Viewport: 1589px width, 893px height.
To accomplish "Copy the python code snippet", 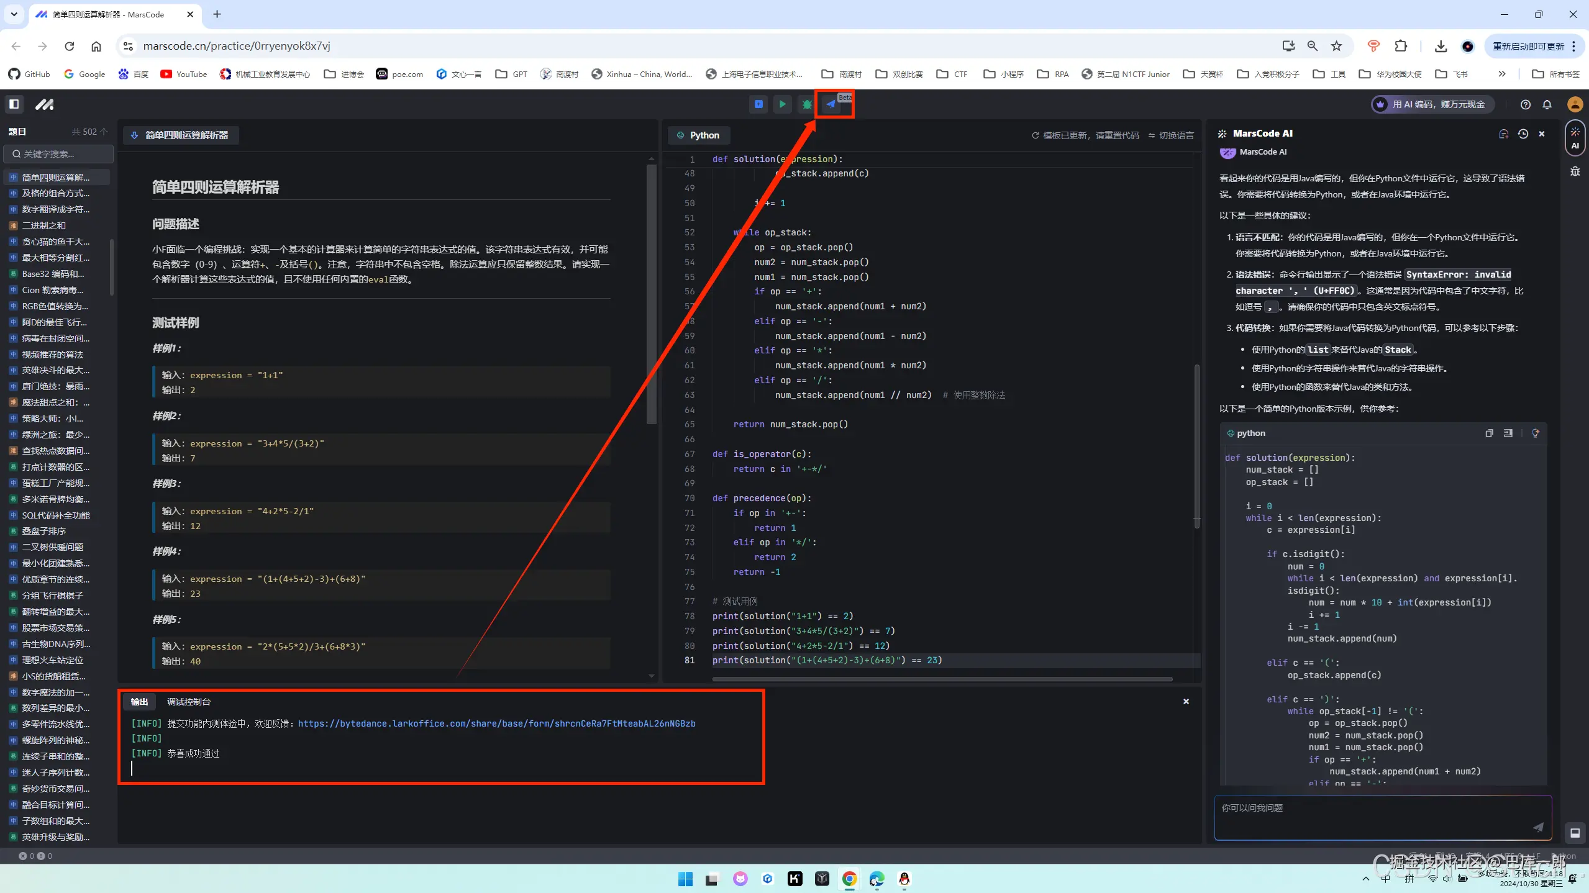I will point(1489,433).
